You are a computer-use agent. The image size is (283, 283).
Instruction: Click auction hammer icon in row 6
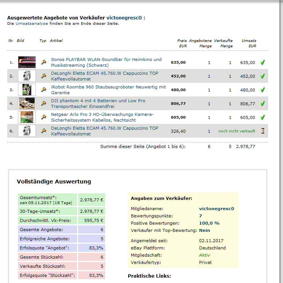click(x=43, y=131)
